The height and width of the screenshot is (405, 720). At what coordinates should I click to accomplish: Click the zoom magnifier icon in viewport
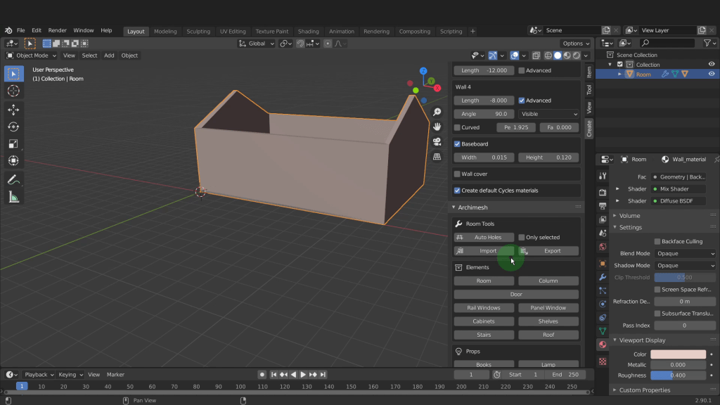[x=437, y=112]
